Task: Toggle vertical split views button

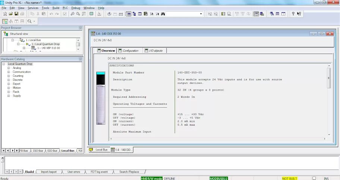Action: pos(16,21)
